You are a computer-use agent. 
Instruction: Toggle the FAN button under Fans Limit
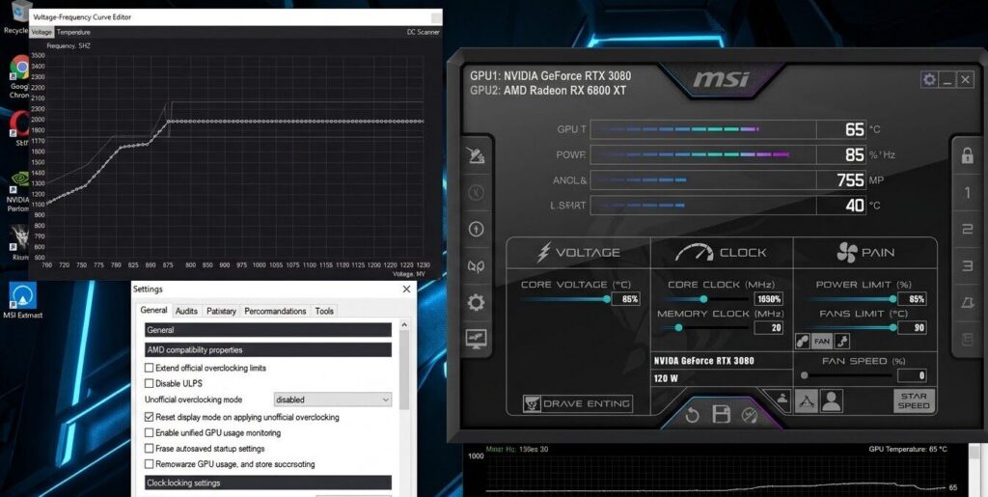(822, 342)
